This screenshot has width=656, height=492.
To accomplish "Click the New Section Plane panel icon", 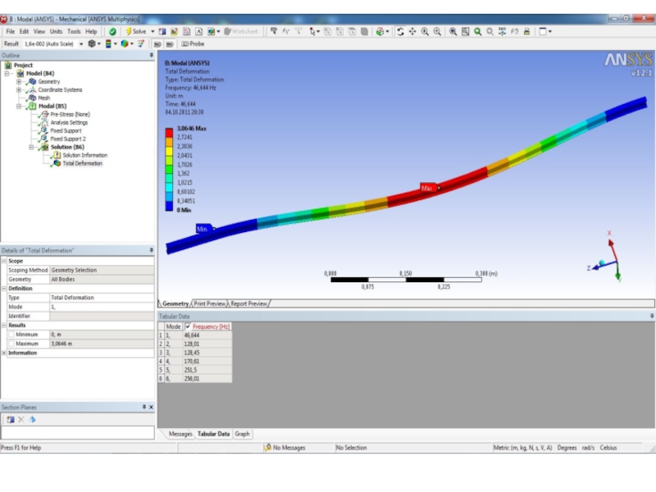I will point(11,420).
